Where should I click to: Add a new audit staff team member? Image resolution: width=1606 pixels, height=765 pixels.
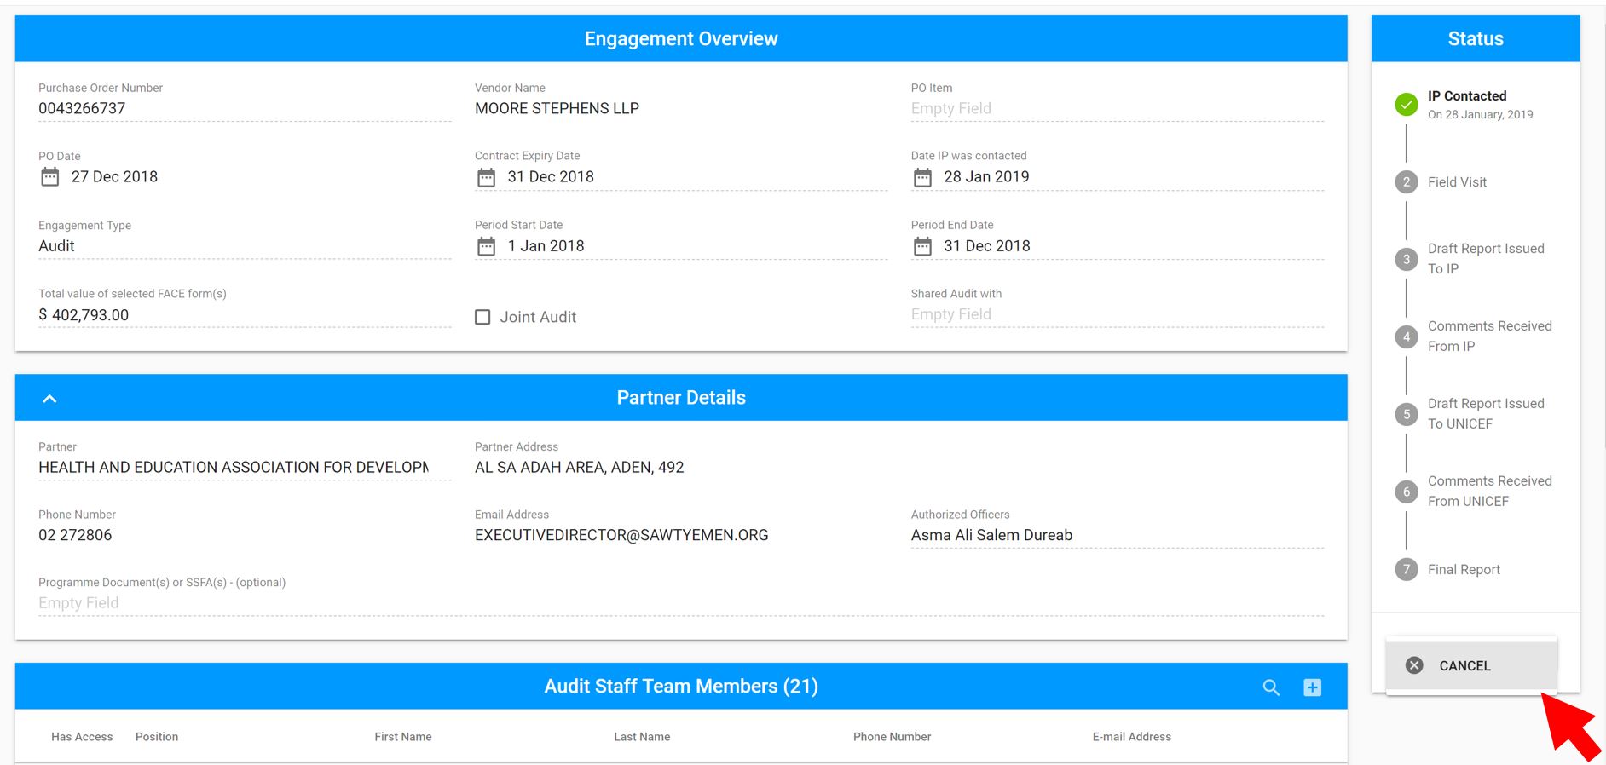[1313, 687]
